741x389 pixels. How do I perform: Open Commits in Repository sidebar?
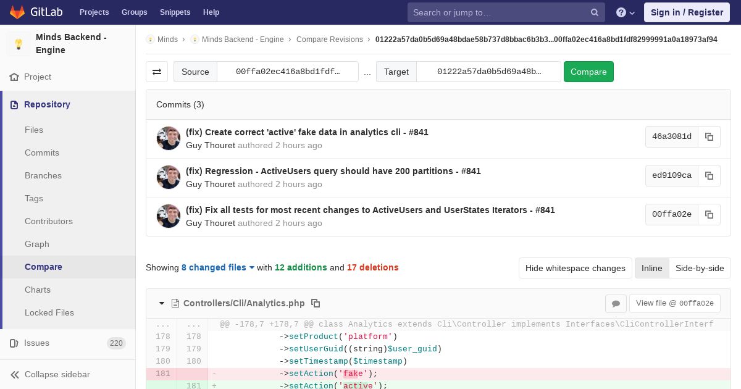coord(42,153)
